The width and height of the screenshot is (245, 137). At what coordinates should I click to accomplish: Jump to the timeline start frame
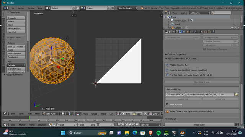point(119,125)
